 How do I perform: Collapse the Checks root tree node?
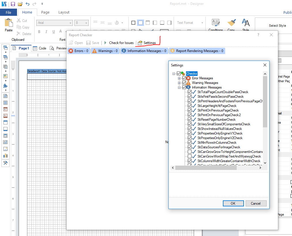point(174,74)
